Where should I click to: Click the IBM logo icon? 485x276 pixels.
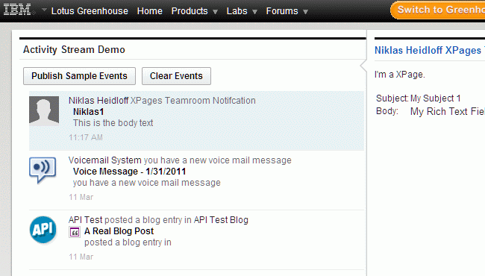tap(17, 10)
